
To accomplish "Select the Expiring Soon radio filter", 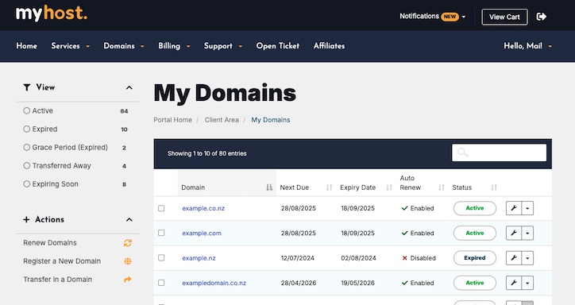I will pos(26,184).
